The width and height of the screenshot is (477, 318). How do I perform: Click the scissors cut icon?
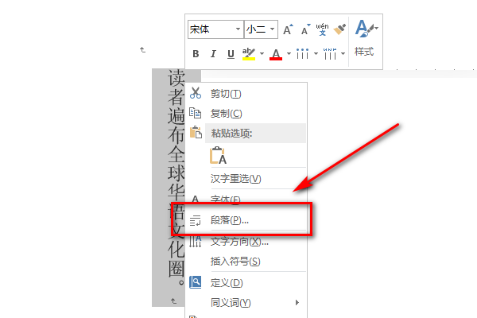196,93
